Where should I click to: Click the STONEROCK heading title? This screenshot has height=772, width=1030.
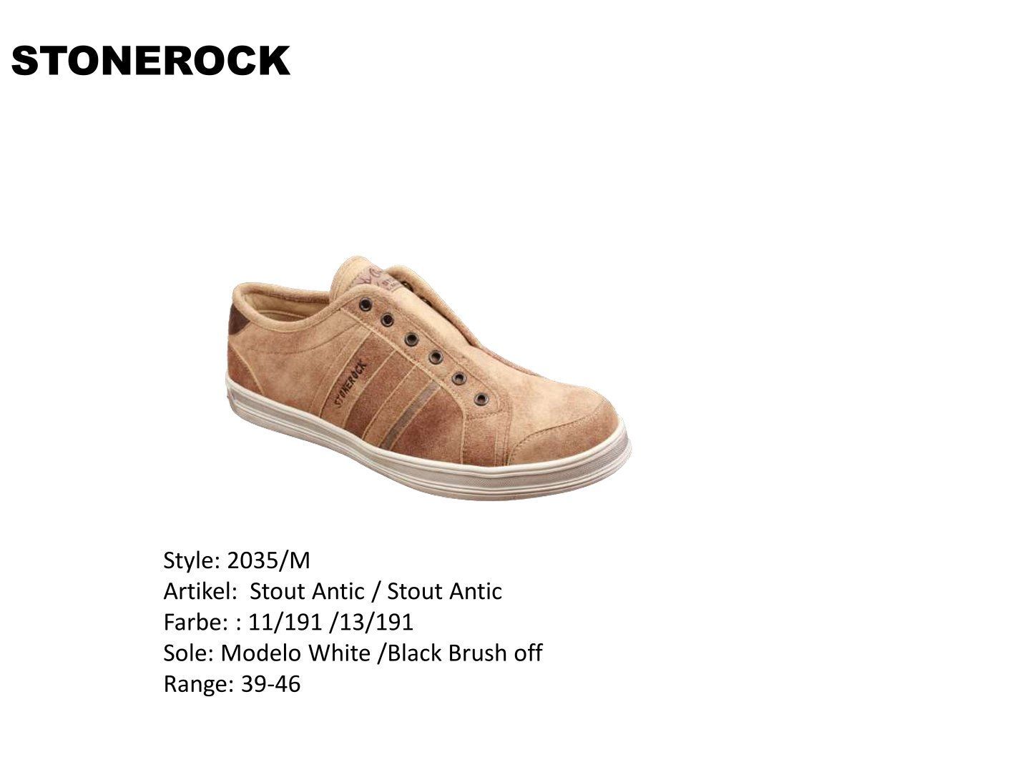tap(151, 61)
